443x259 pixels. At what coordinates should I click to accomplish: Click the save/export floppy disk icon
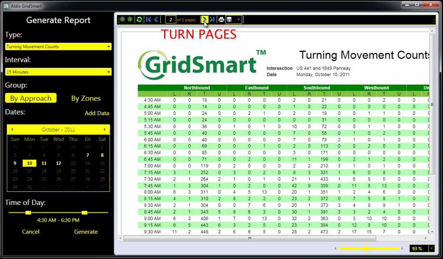(229, 19)
